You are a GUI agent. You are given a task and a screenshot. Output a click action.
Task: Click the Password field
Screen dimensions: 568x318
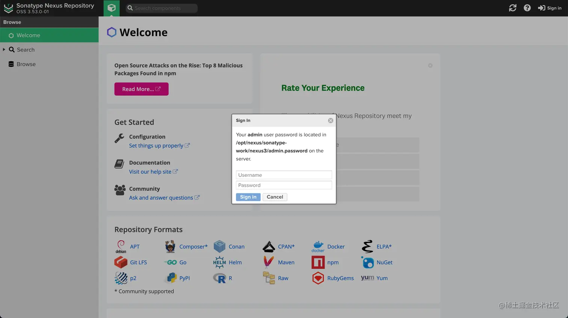tap(284, 185)
